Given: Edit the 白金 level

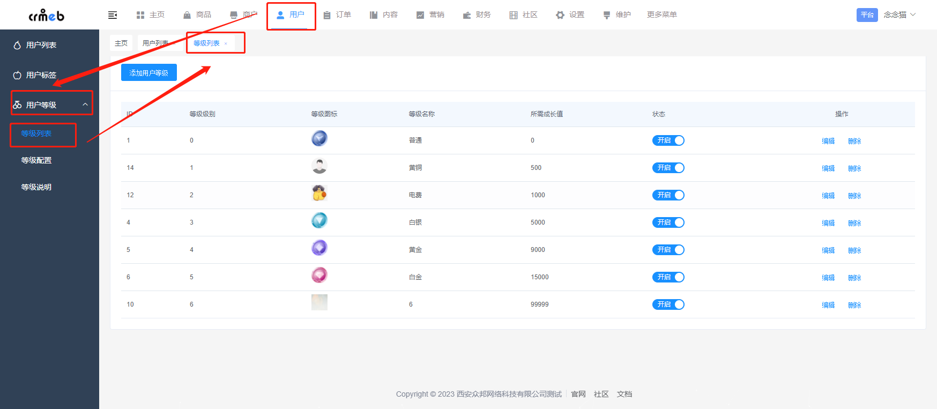Looking at the screenshot, I should tap(828, 278).
